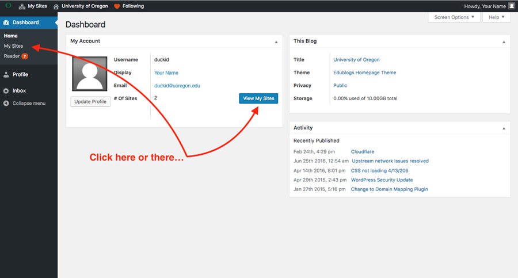Click the # Of Sites value 2

click(x=155, y=98)
